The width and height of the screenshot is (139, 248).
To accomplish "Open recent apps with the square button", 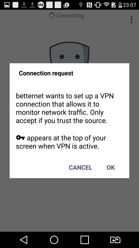I will point(85,240).
